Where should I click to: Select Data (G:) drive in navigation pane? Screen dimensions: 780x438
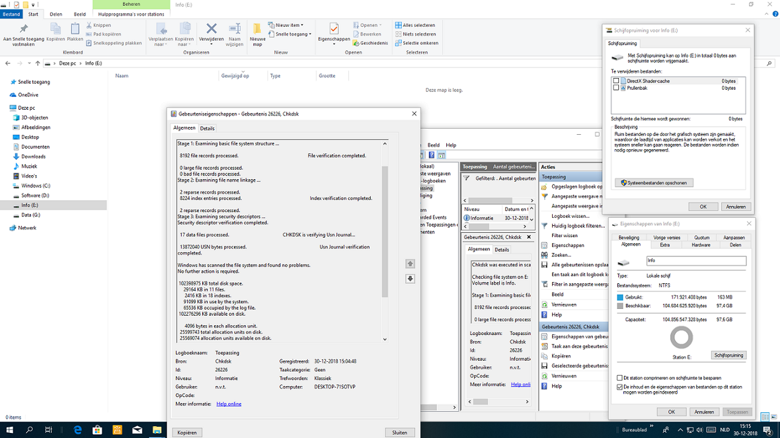point(31,215)
